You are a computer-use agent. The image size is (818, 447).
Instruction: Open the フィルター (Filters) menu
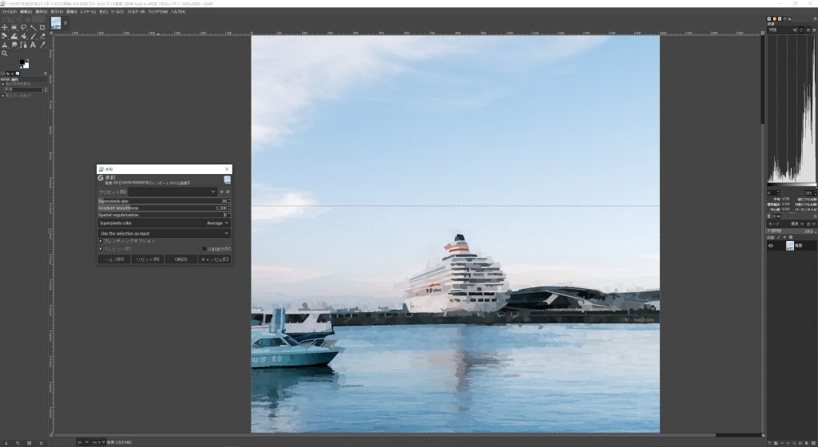136,11
